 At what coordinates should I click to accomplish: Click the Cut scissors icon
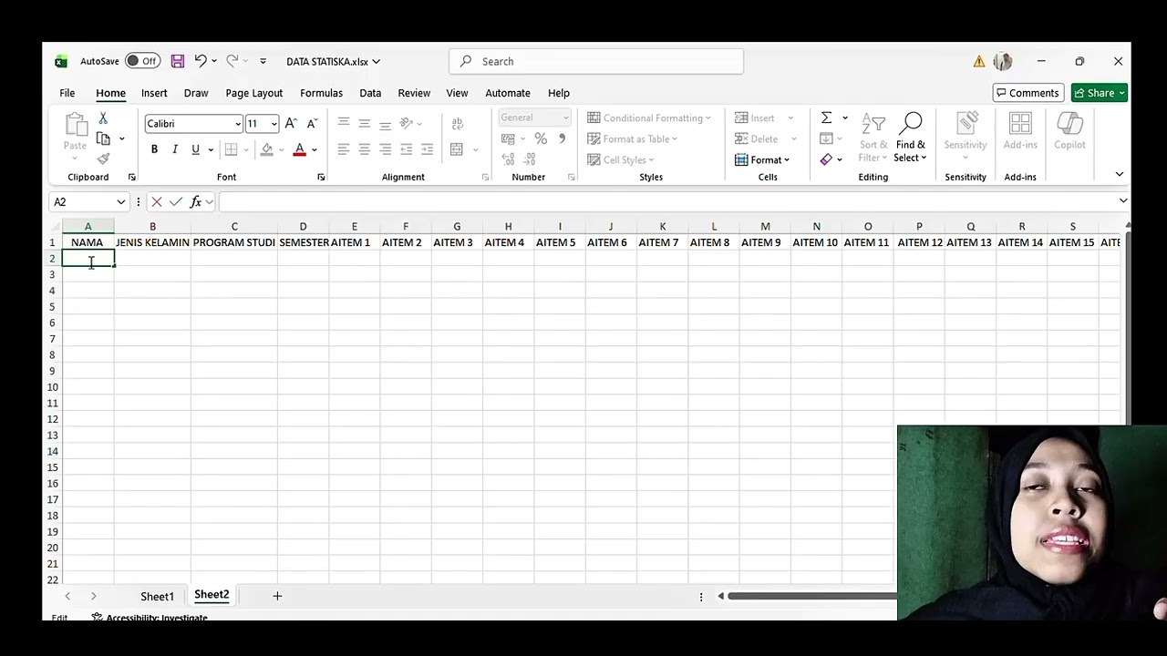pyautogui.click(x=103, y=118)
